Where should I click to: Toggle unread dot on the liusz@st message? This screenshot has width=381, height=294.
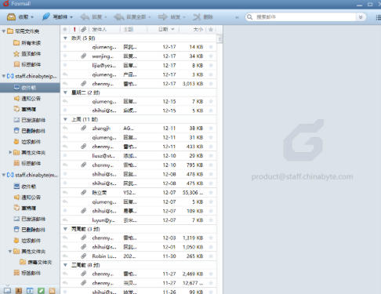(x=65, y=156)
